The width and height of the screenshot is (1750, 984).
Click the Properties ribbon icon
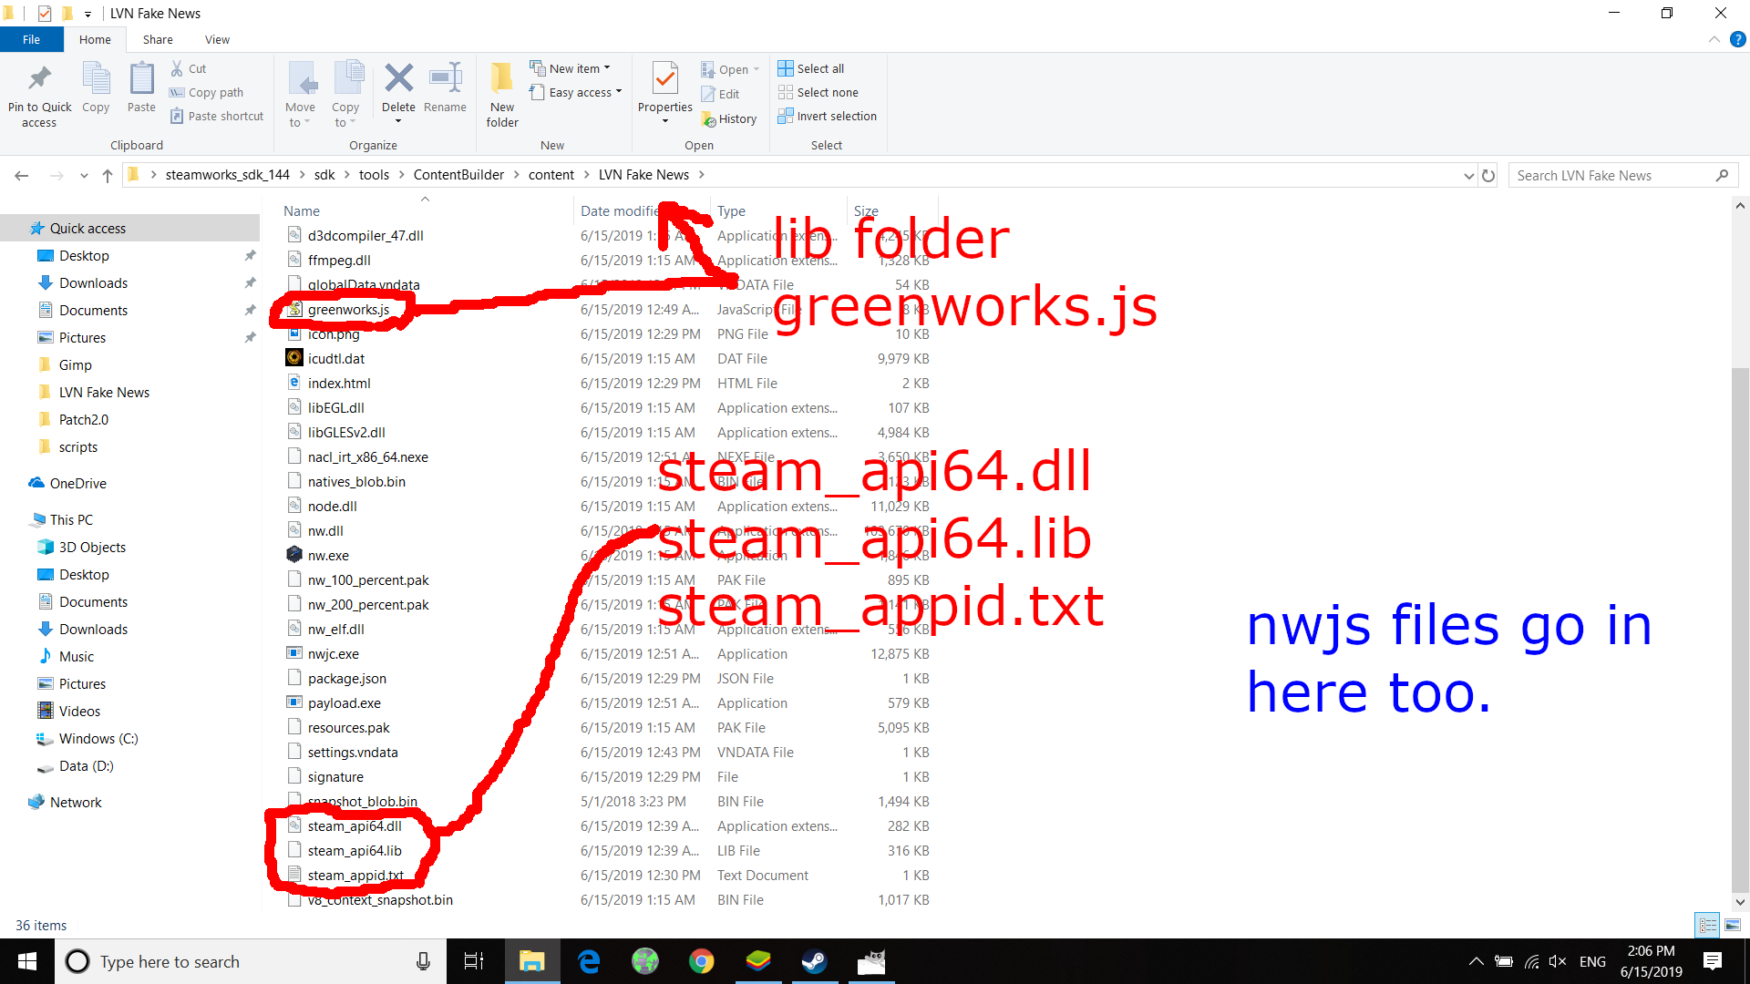(x=665, y=79)
